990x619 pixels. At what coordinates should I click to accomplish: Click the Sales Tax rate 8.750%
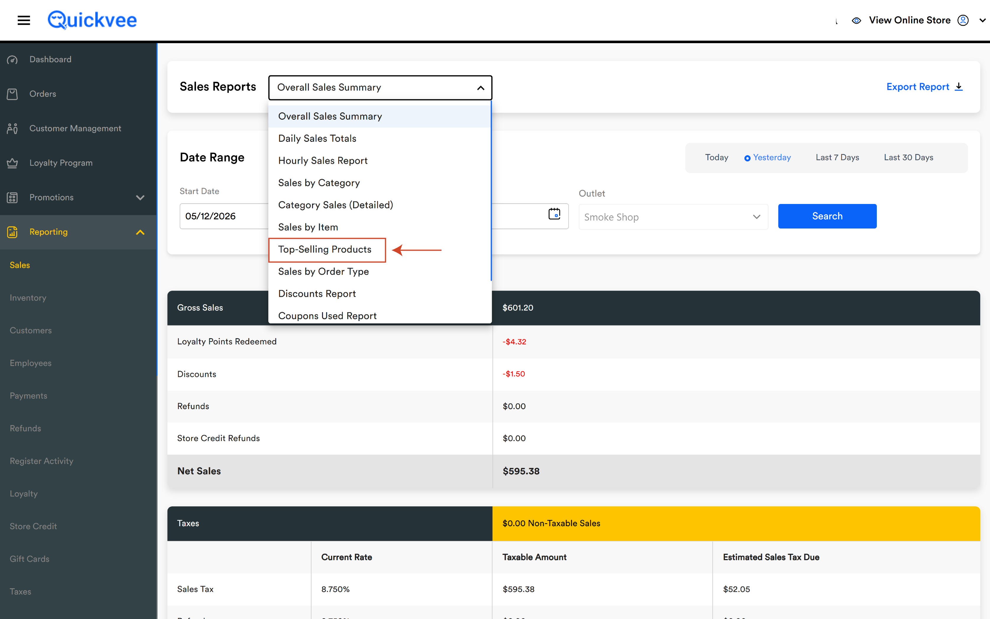coord(335,589)
